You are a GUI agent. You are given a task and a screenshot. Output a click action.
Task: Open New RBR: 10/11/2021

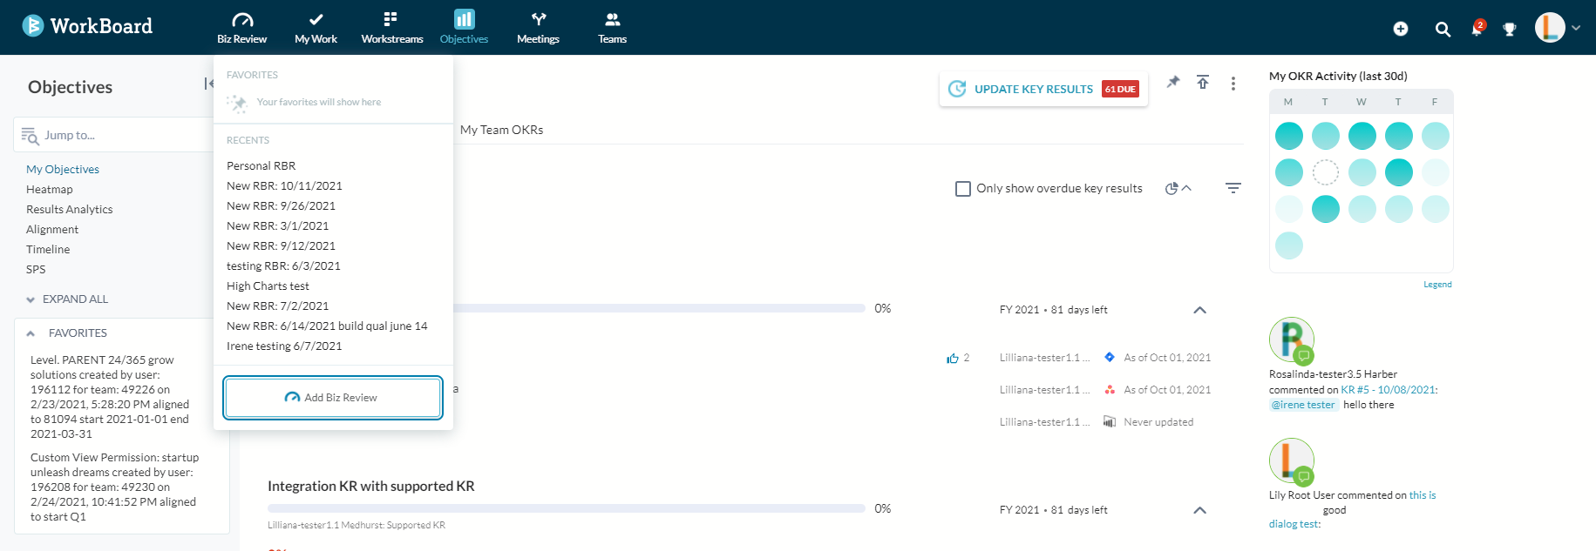tap(284, 185)
